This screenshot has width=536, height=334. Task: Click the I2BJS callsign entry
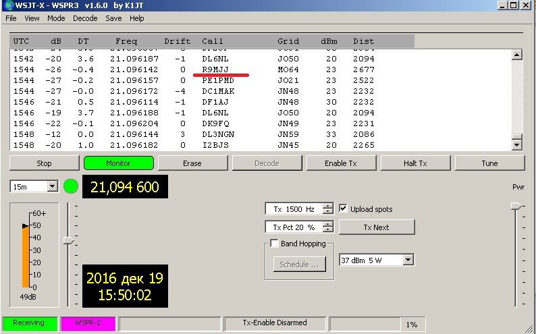(x=215, y=145)
